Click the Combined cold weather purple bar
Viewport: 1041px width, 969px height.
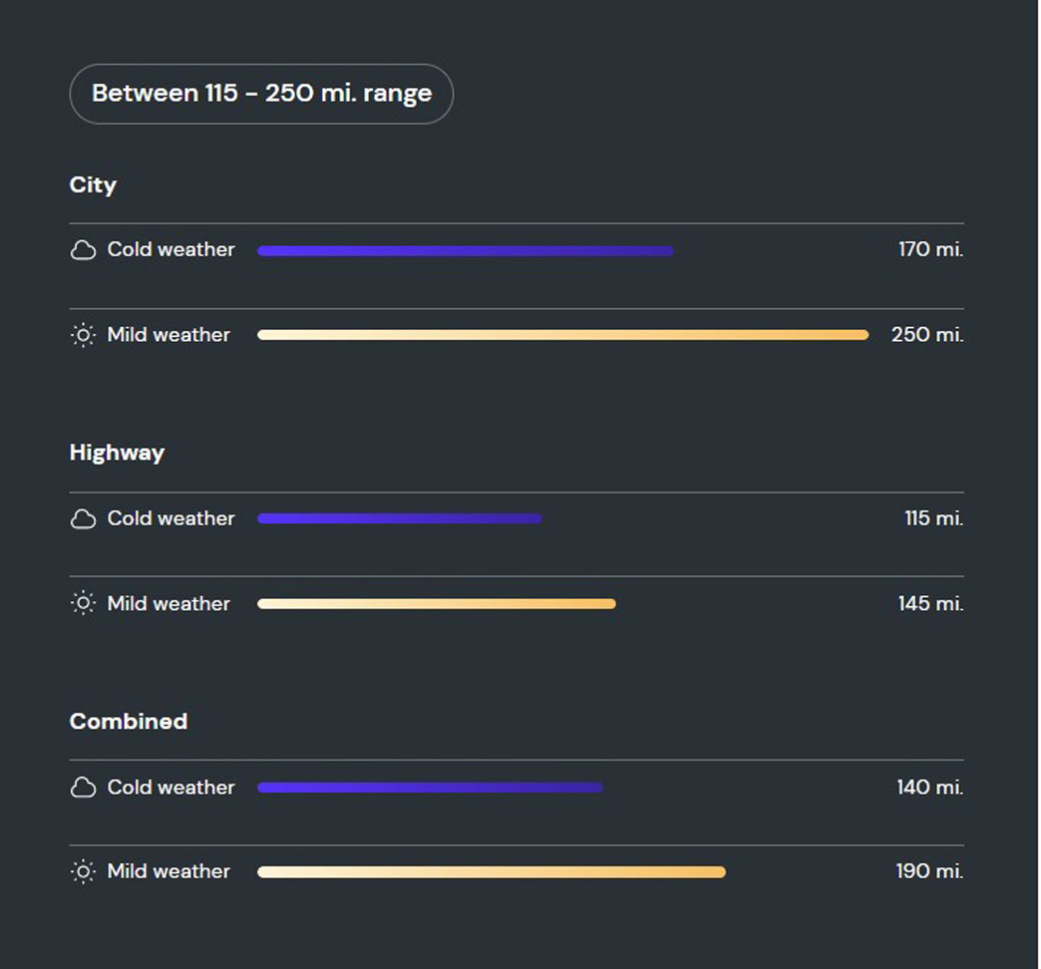430,788
